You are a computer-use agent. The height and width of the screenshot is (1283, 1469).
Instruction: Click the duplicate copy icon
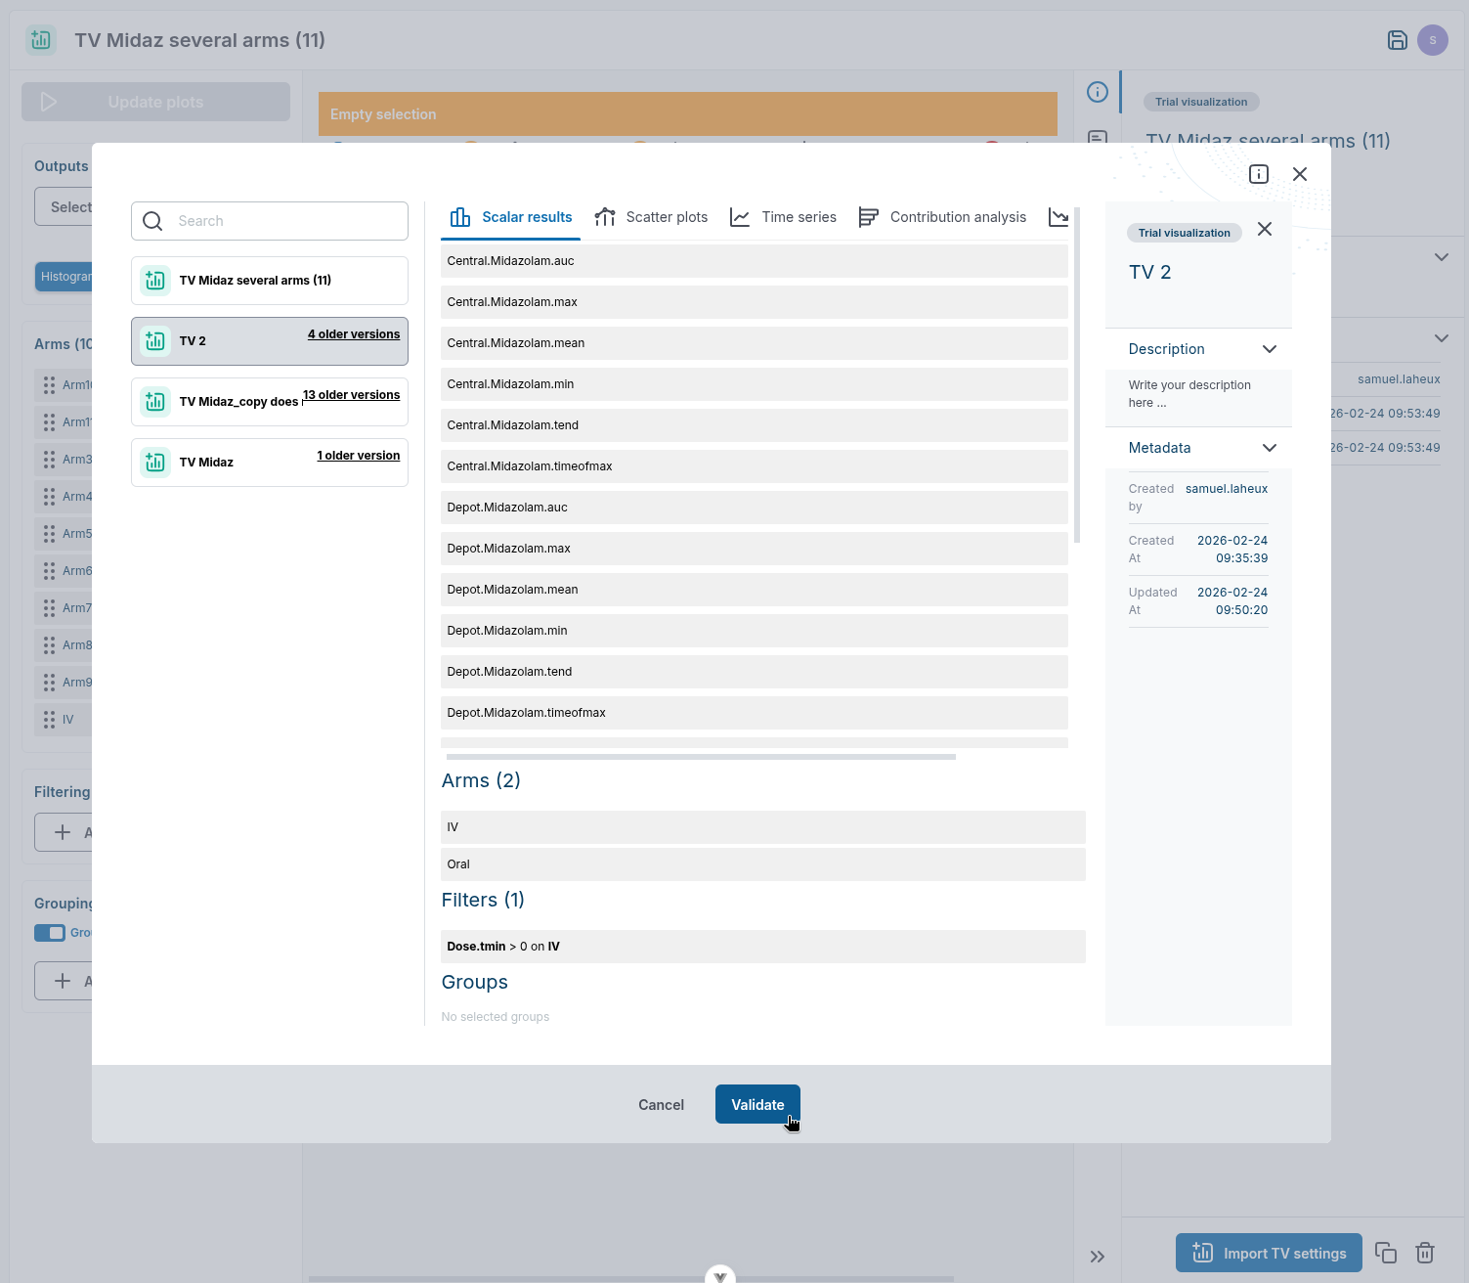point(1386,1253)
